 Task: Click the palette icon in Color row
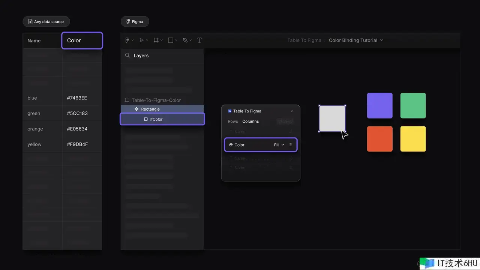231,145
